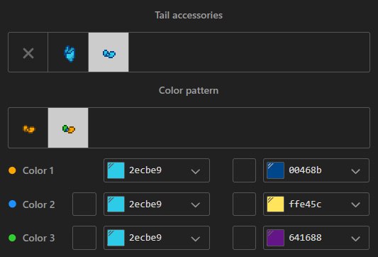The width and height of the screenshot is (378, 257).
Task: Select the blue bow tail accessory
Action: pos(109,53)
